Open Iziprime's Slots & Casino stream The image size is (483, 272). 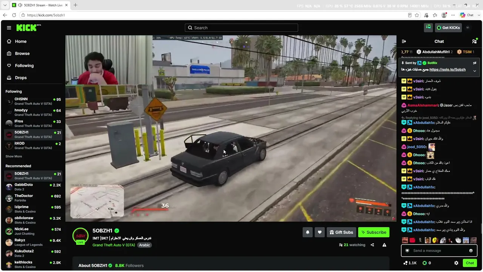pos(32,209)
